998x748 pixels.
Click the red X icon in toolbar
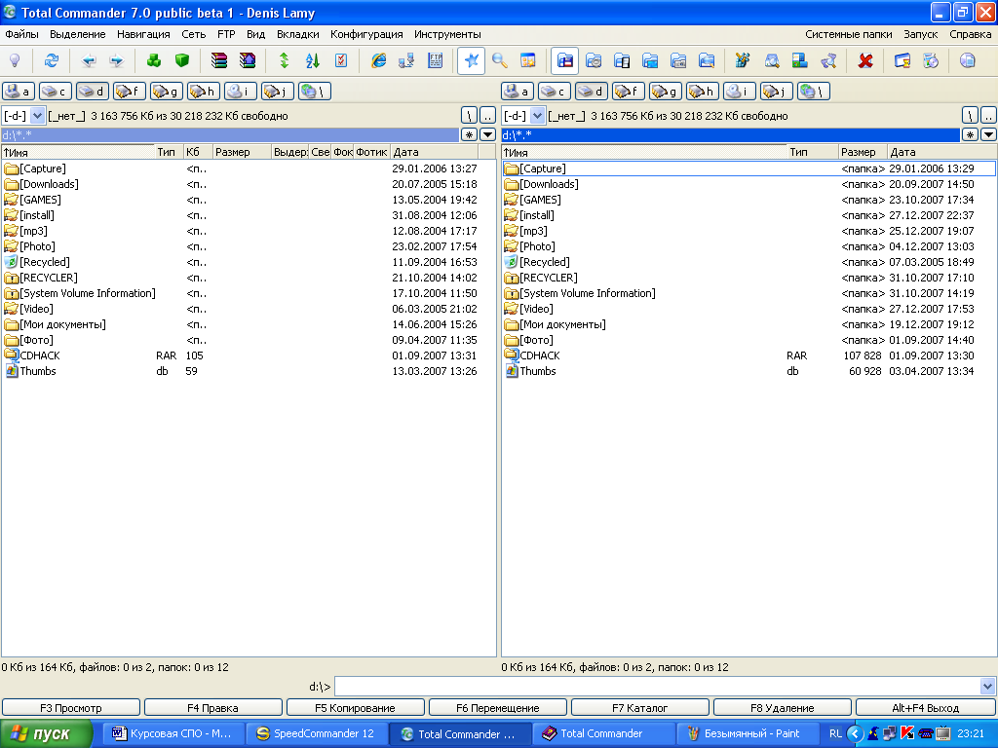[x=865, y=60]
